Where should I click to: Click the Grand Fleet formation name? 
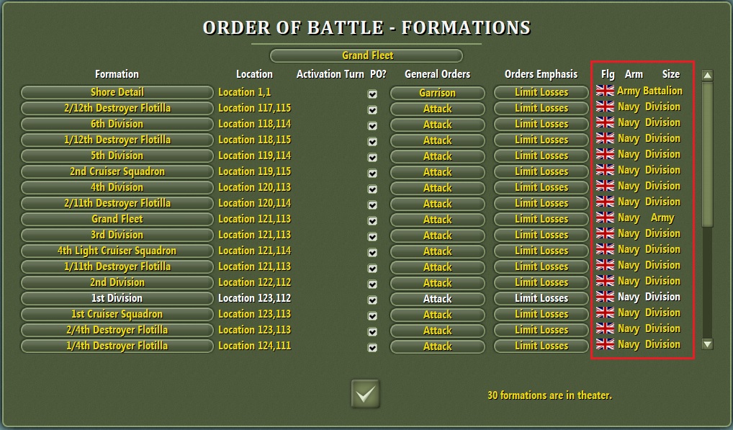116,219
